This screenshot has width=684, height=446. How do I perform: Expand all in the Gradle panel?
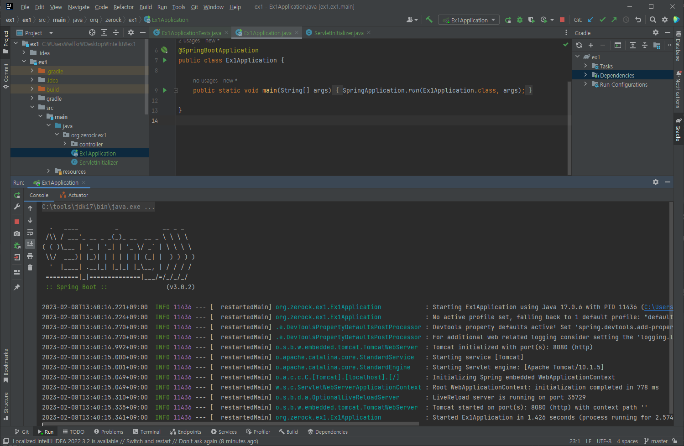point(633,45)
